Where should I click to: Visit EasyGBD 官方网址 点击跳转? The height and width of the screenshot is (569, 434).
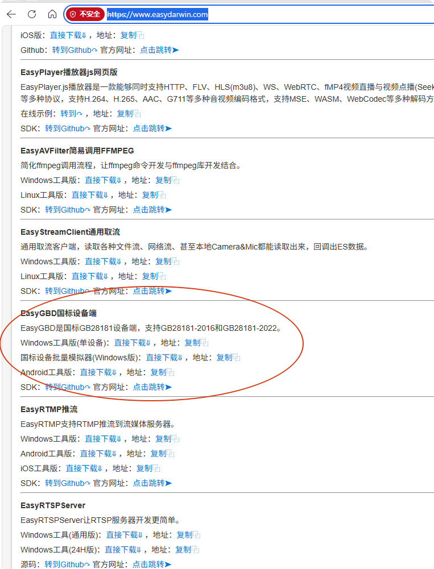pyautogui.click(x=152, y=387)
